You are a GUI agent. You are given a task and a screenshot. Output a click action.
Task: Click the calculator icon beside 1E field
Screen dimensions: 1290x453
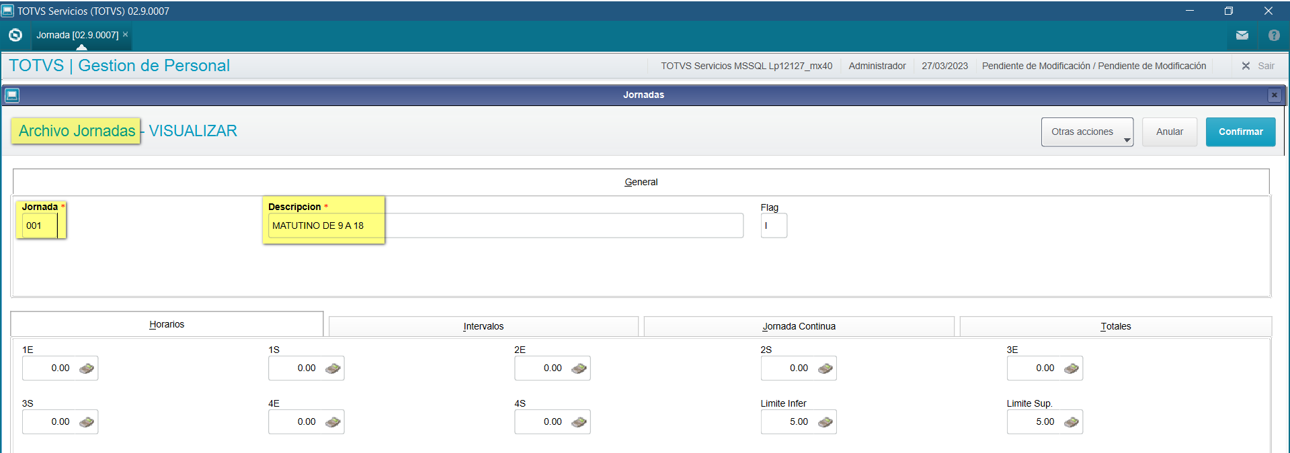pyautogui.click(x=87, y=368)
